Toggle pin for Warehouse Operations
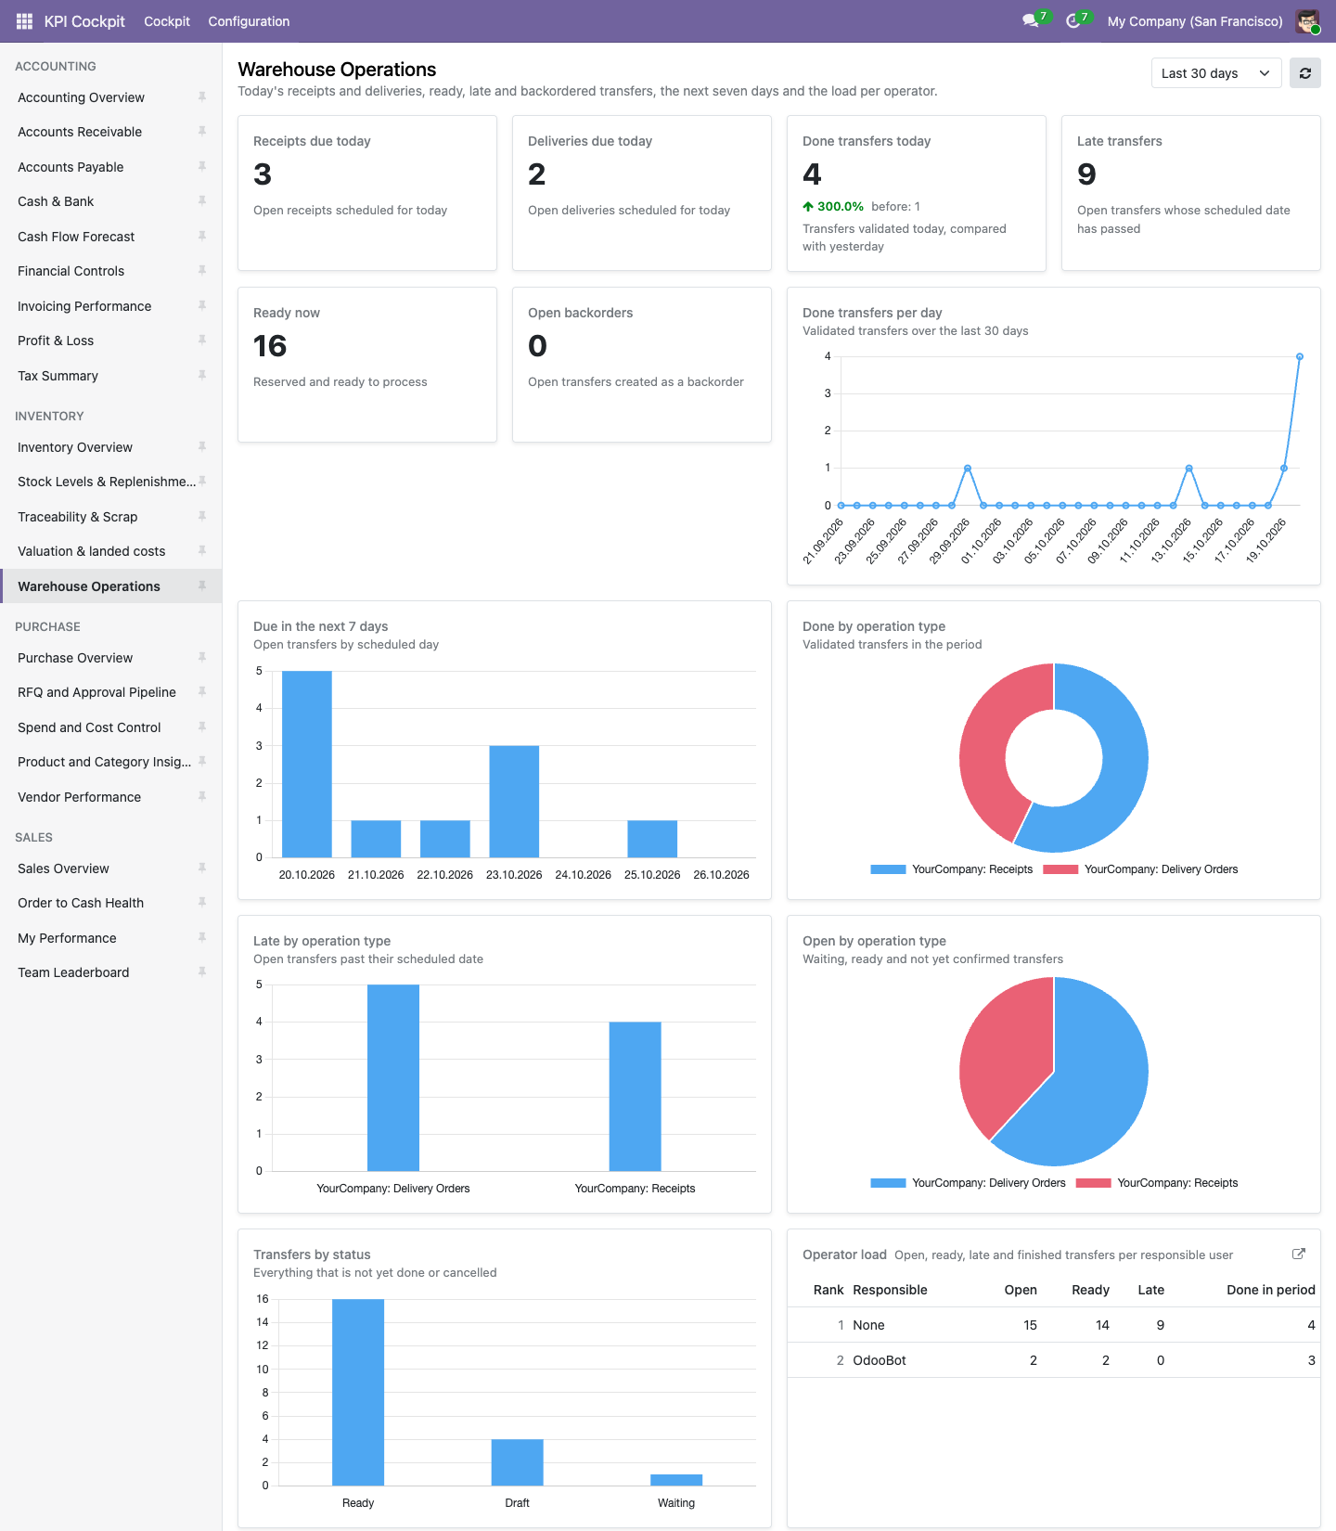Viewport: 1336px width, 1531px height. pos(201,586)
